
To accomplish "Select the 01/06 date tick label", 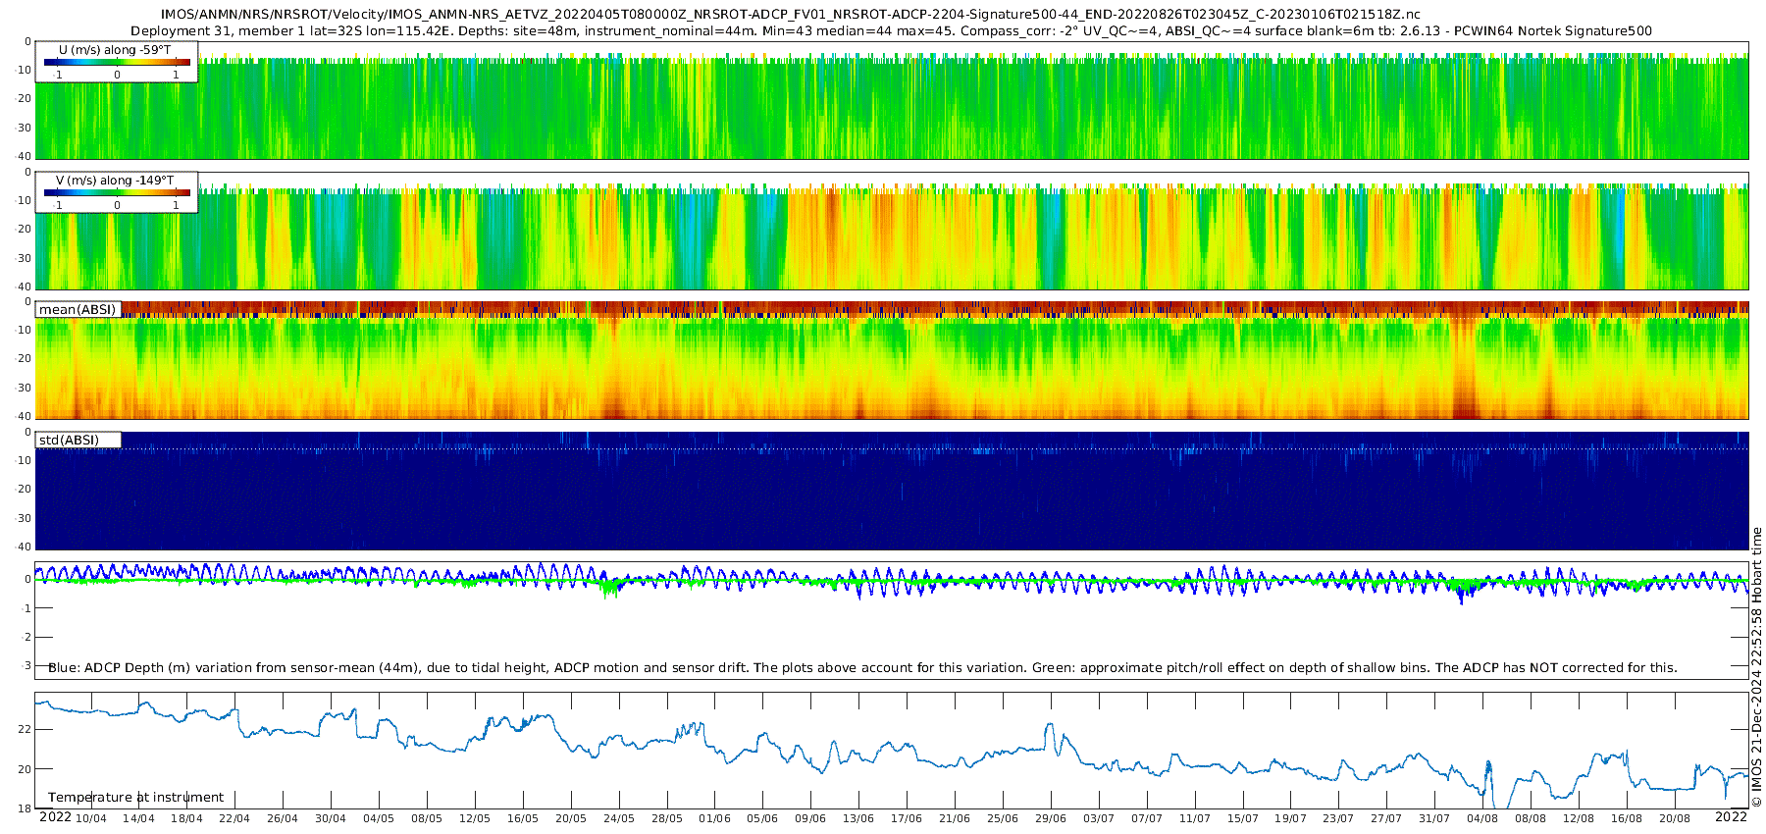I will coord(714,818).
